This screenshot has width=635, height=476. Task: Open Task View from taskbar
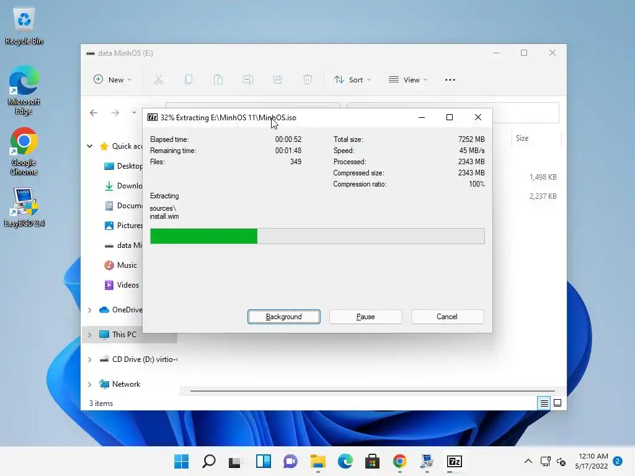[236, 461]
